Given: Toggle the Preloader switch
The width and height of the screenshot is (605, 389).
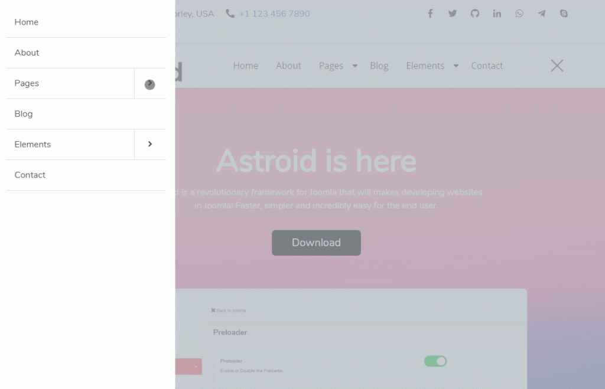Looking at the screenshot, I should coord(435,361).
